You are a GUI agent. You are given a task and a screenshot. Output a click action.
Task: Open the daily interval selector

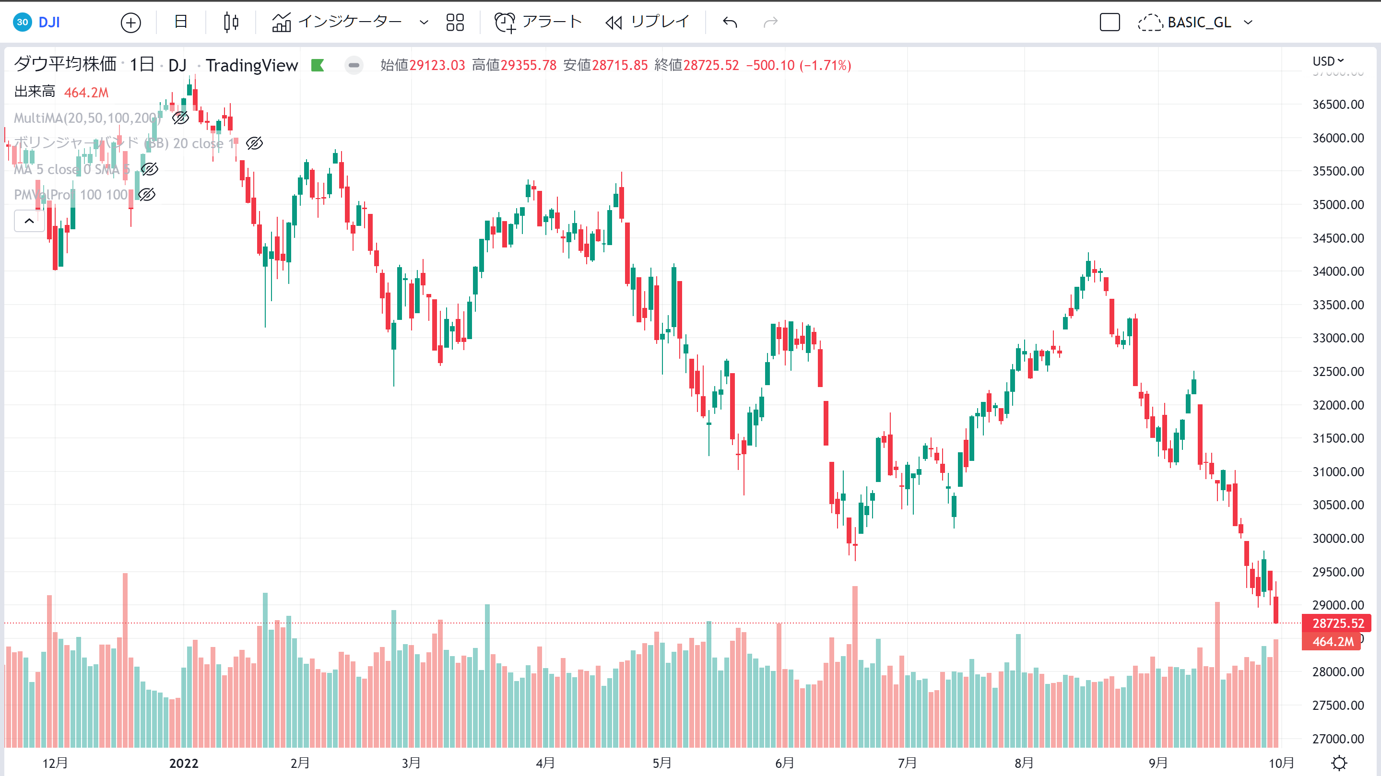pyautogui.click(x=181, y=22)
